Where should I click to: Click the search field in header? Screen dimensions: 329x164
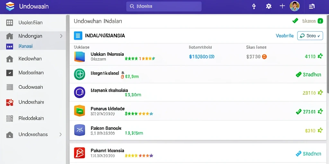(x=164, y=6)
